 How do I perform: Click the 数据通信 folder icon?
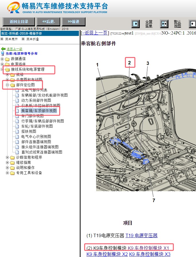[7, 59]
